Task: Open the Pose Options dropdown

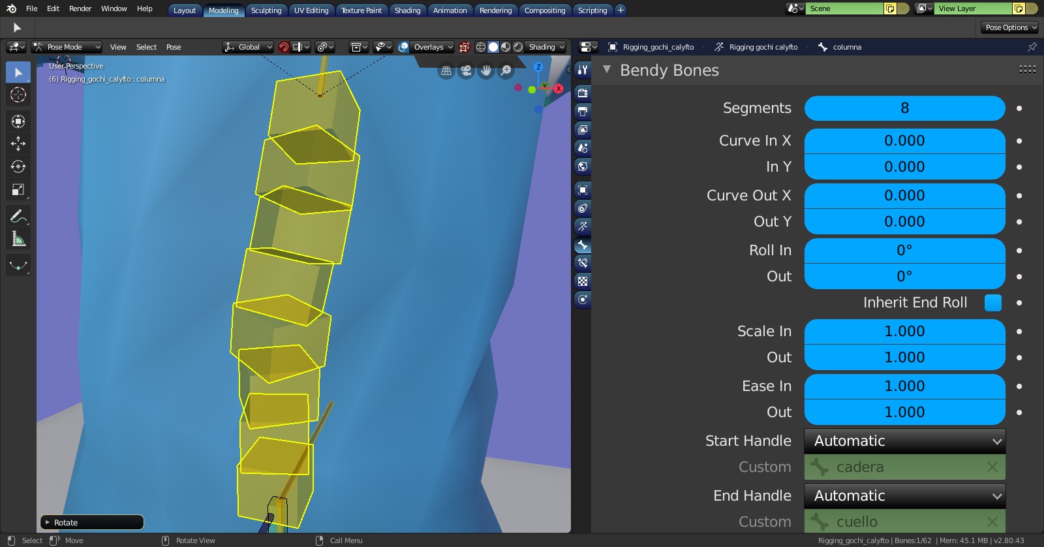Action: click(1009, 27)
